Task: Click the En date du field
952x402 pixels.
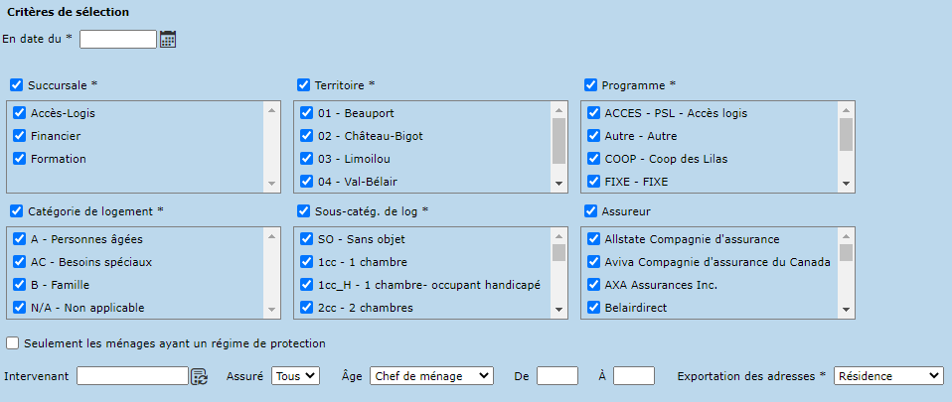Action: click(x=118, y=39)
